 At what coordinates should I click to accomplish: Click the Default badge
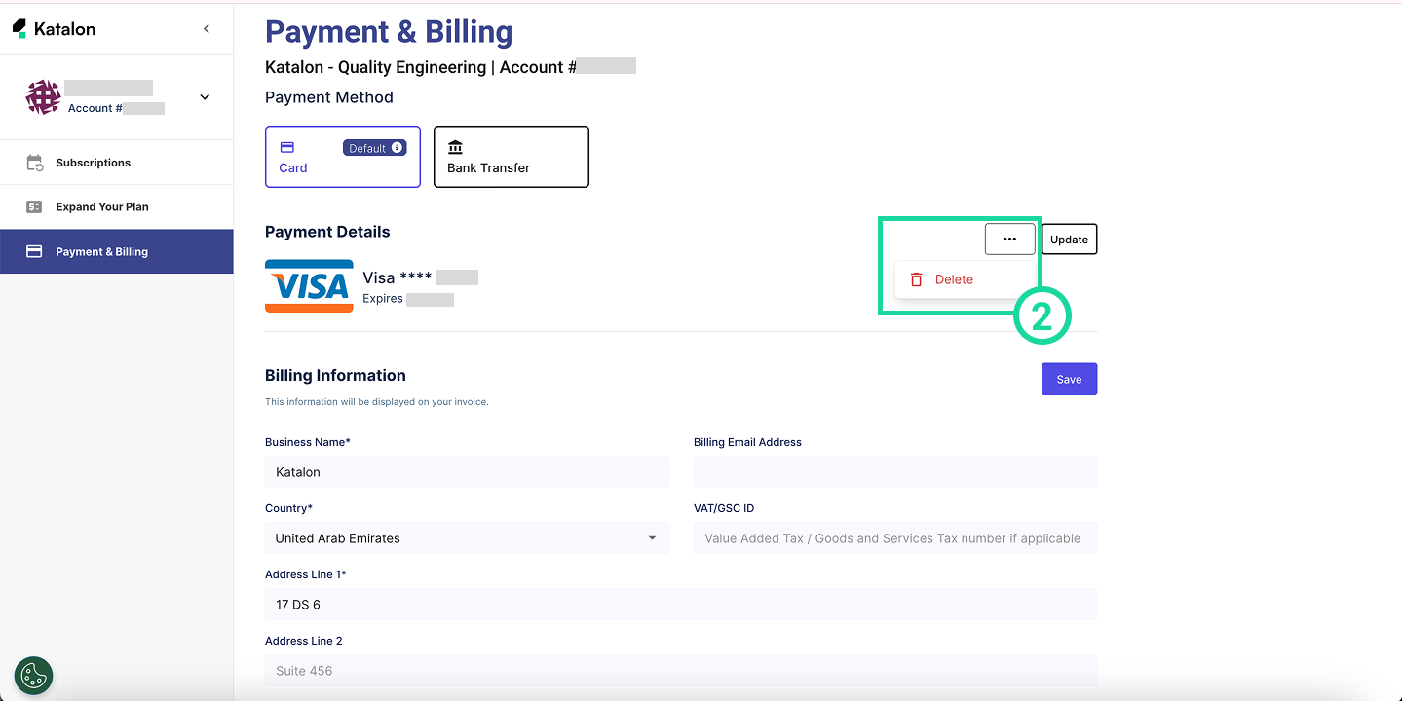(374, 148)
